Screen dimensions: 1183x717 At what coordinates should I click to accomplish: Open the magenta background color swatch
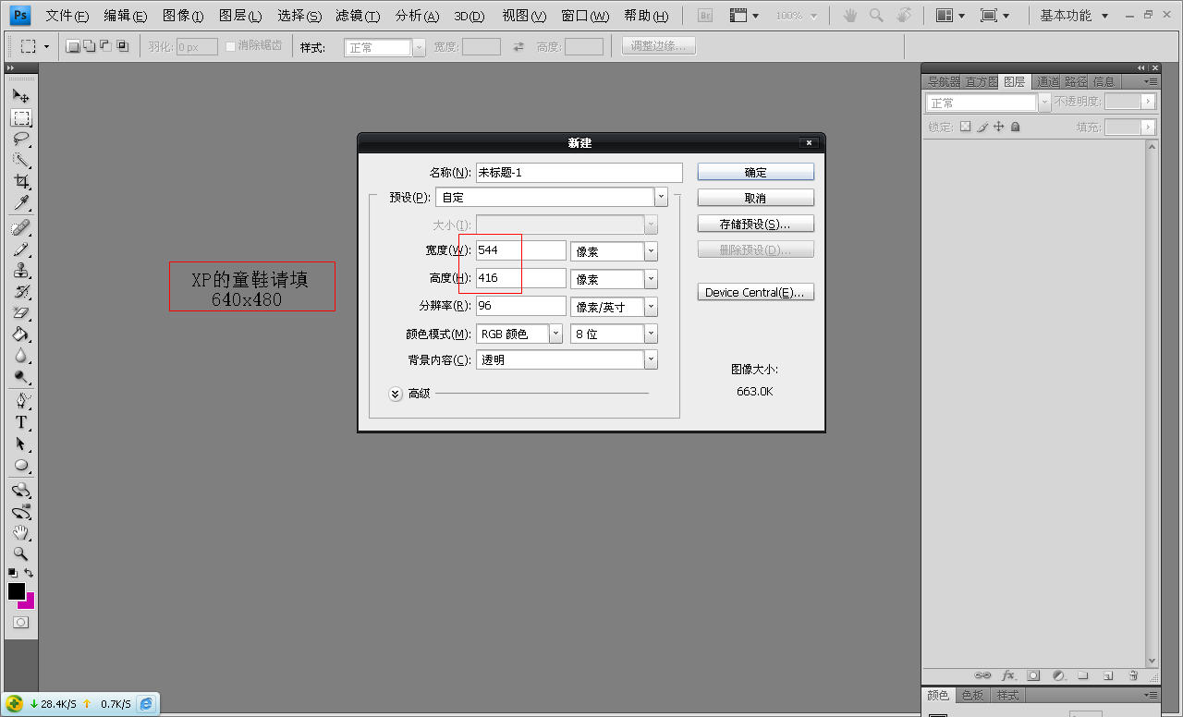[x=30, y=602]
